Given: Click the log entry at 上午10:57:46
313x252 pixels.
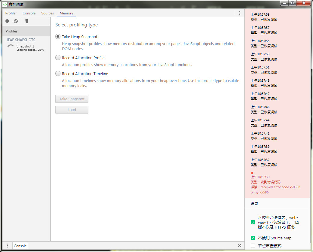Looking at the screenshot, I should point(264,109).
